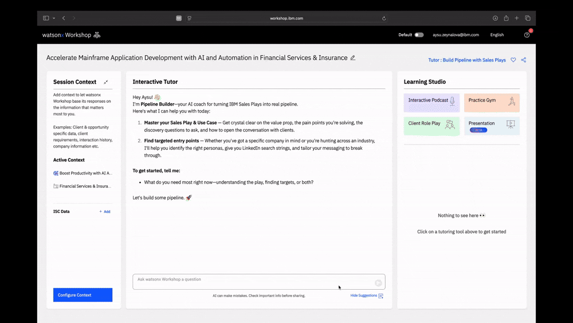The image size is (573, 323).
Task: Click the workshop.ibm.com address bar
Action: 286,18
